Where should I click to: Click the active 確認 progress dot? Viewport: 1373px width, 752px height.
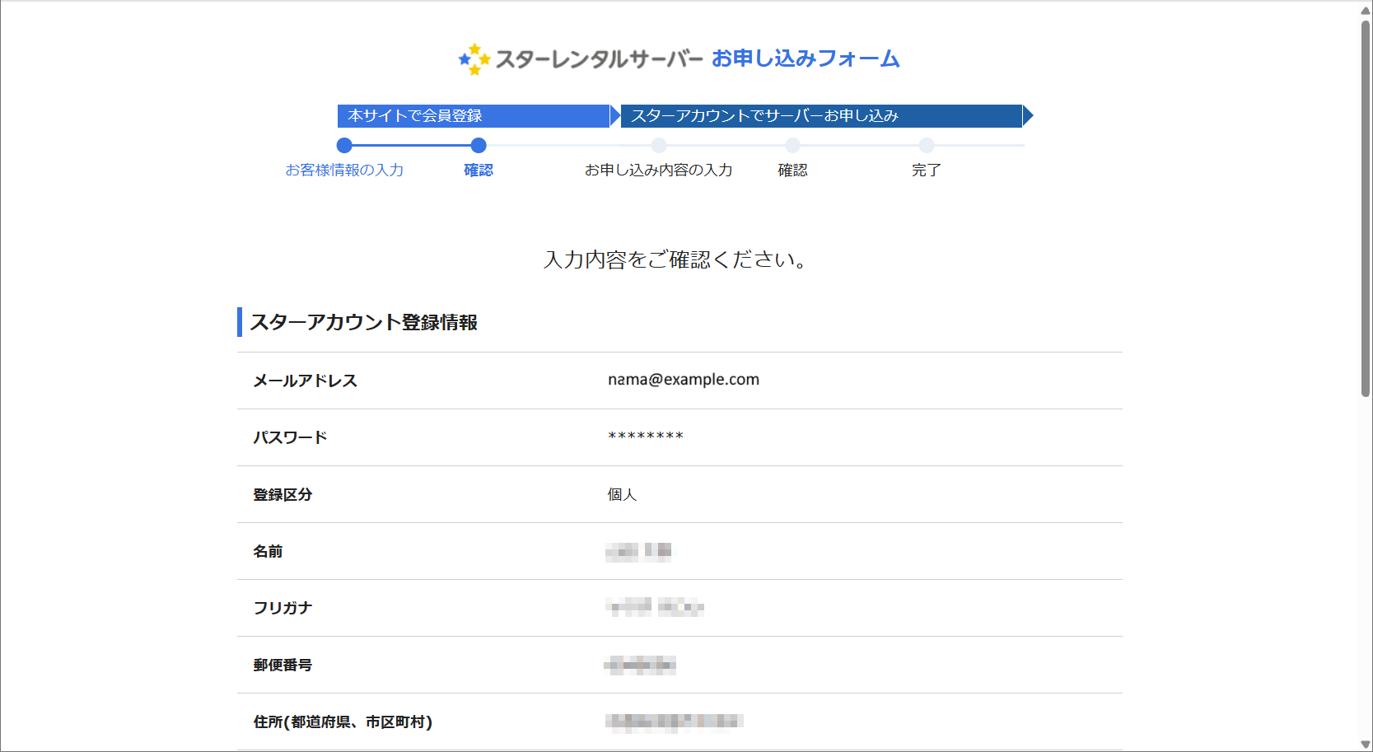tap(479, 146)
